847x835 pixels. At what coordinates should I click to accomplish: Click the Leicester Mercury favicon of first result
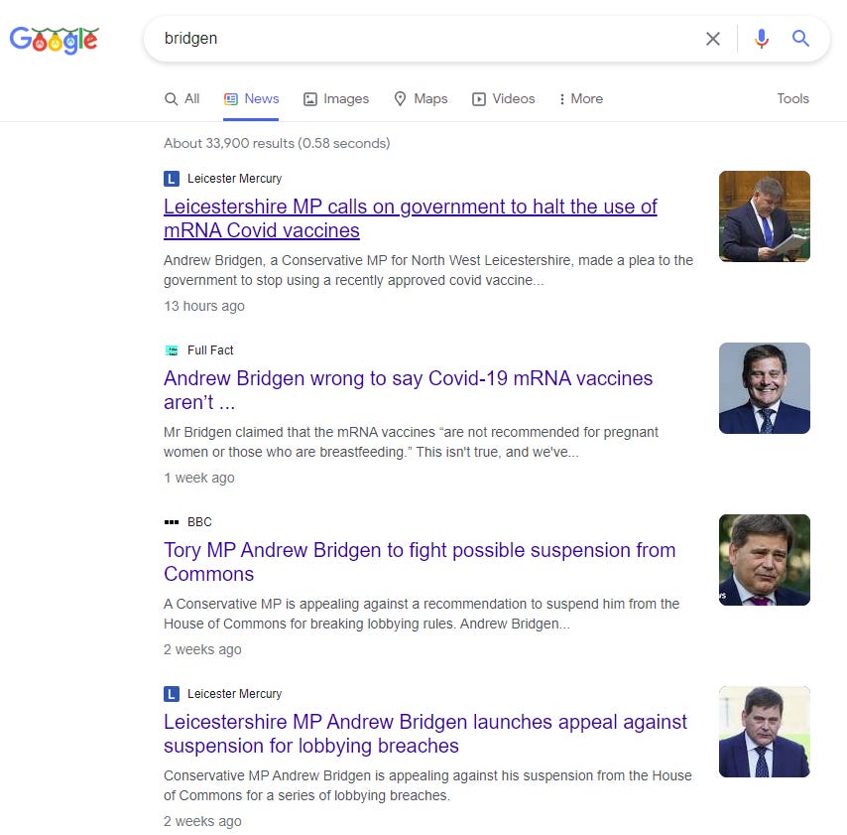[172, 179]
